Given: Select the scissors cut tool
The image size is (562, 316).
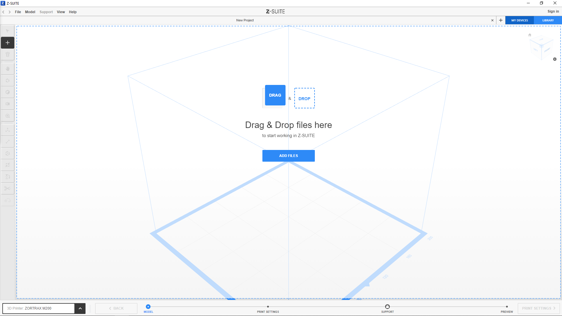Looking at the screenshot, I should (8, 189).
